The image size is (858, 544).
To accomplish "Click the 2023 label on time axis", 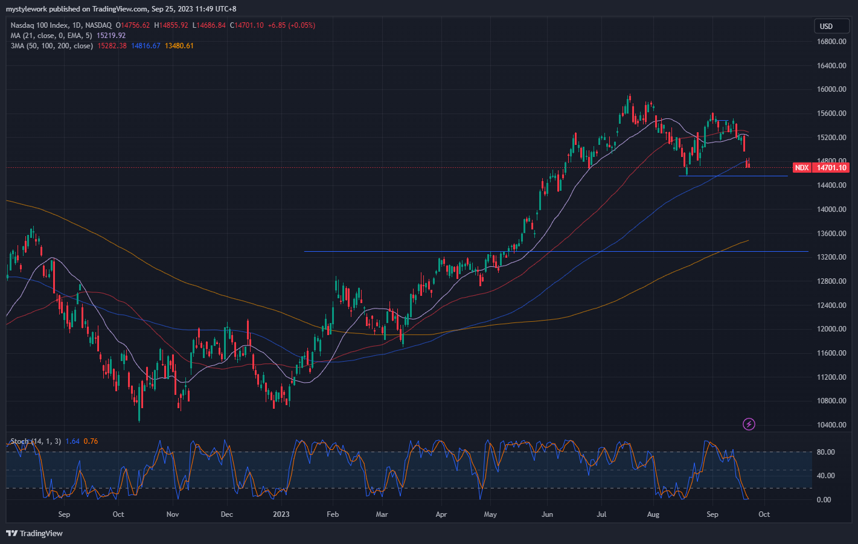I will click(281, 514).
